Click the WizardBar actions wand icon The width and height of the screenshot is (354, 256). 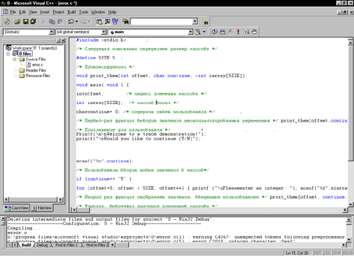198,32
